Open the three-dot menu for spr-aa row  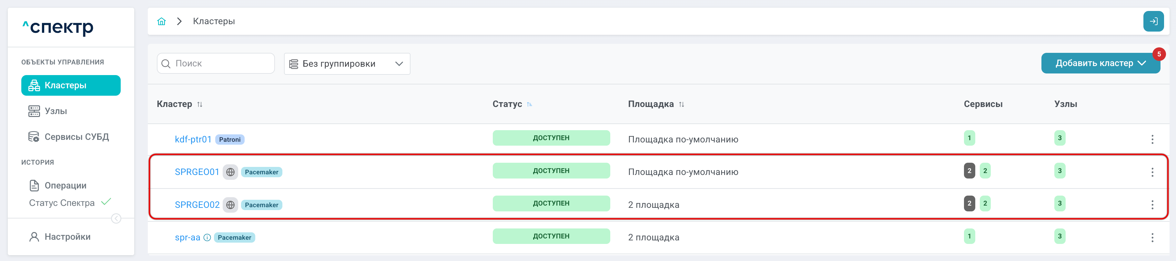click(x=1152, y=238)
